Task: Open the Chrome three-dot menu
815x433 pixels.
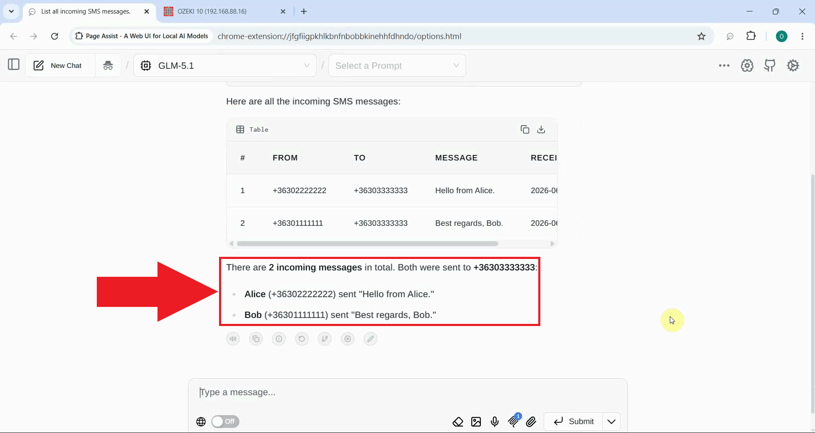Action: (803, 36)
